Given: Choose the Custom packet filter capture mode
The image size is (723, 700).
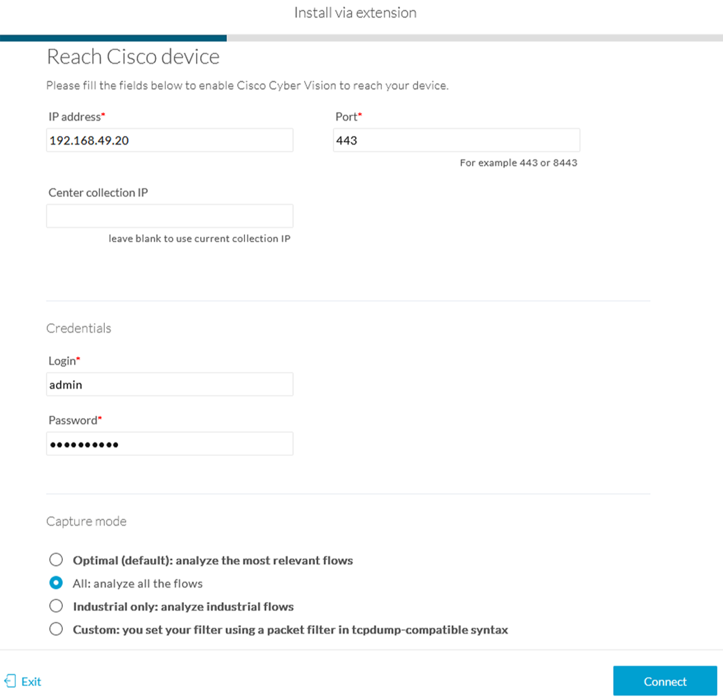Looking at the screenshot, I should [56, 629].
